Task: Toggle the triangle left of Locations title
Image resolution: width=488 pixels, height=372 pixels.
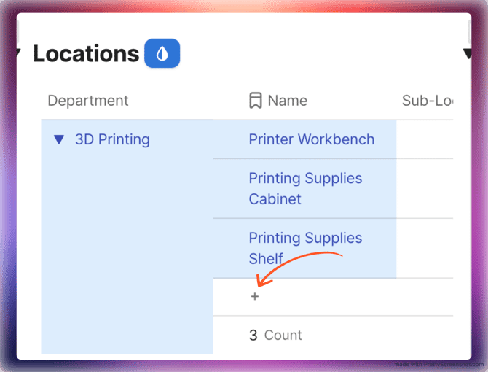Action: (17, 53)
